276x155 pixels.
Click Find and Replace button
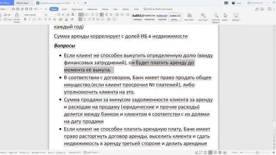coord(216,18)
